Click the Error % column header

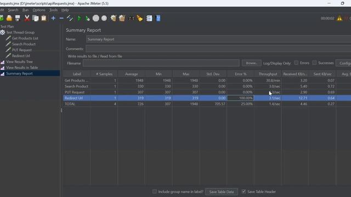click(241, 74)
